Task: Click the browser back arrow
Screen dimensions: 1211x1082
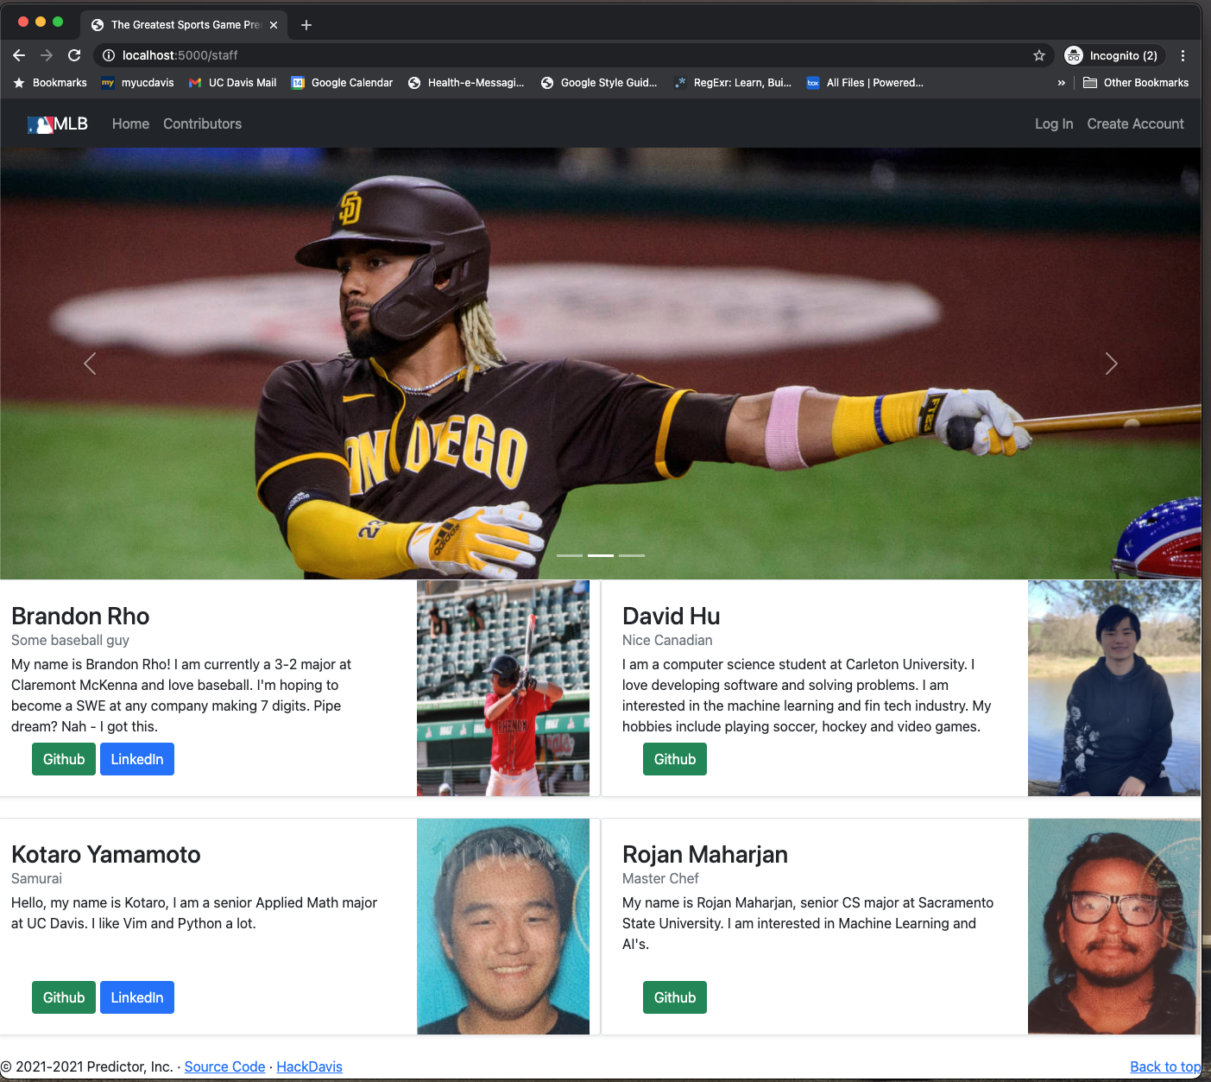Action: pyautogui.click(x=19, y=55)
